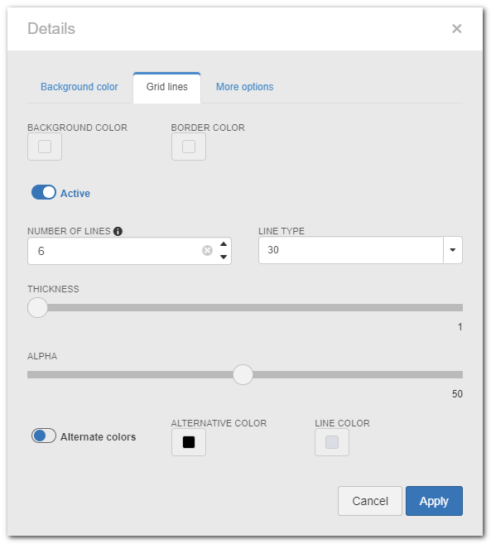Enable the Alternate colors switch
This screenshot has height=544, width=491.
(44, 436)
